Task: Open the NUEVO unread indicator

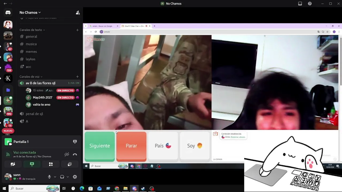Action: (x=8, y=131)
